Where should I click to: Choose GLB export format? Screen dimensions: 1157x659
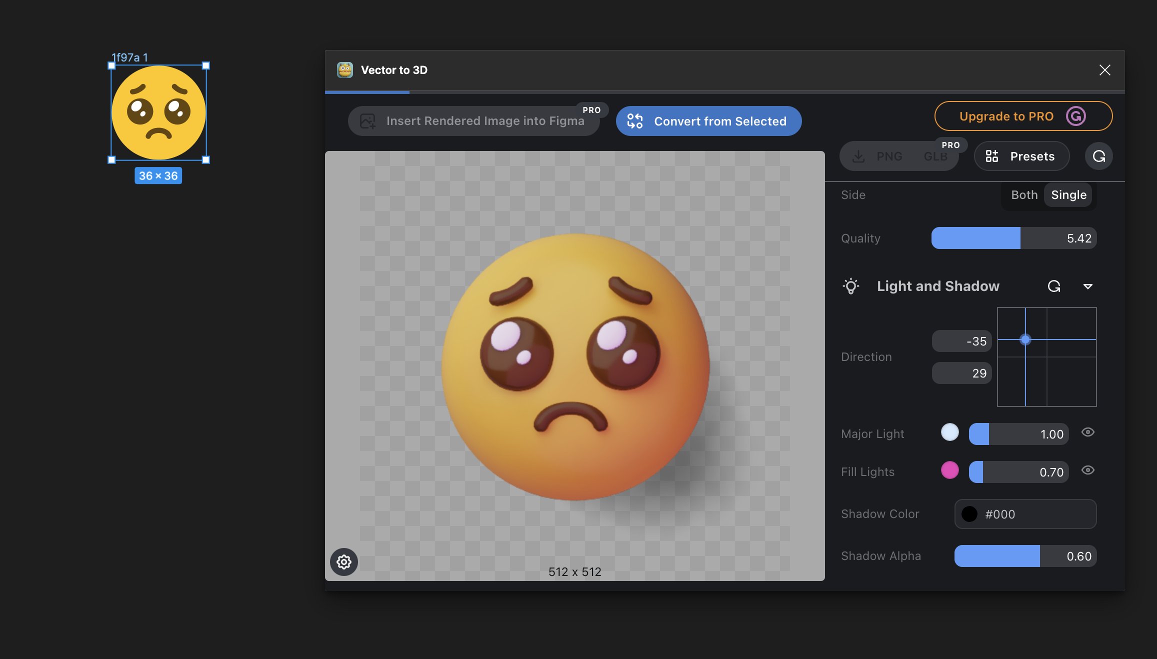click(935, 156)
